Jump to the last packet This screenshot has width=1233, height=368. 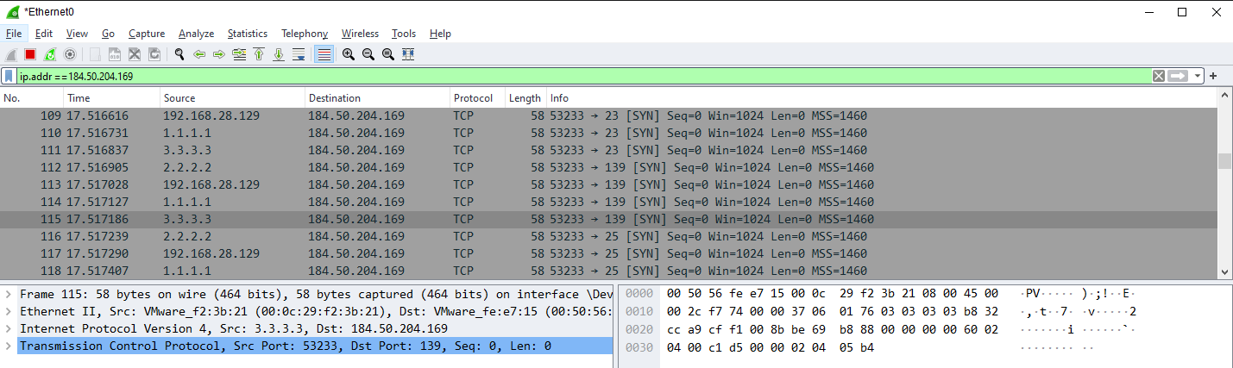click(279, 54)
